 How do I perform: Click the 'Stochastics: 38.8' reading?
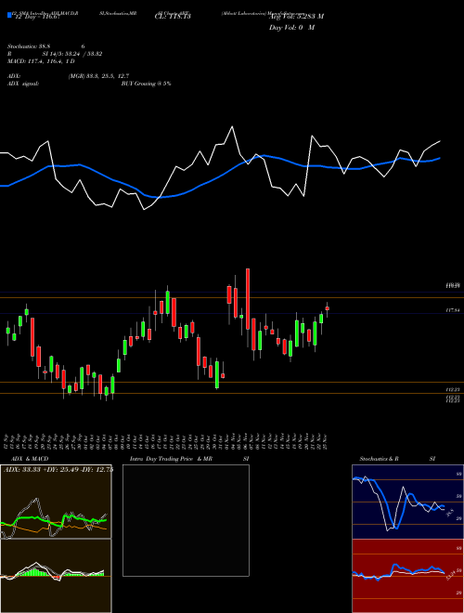tap(31, 46)
